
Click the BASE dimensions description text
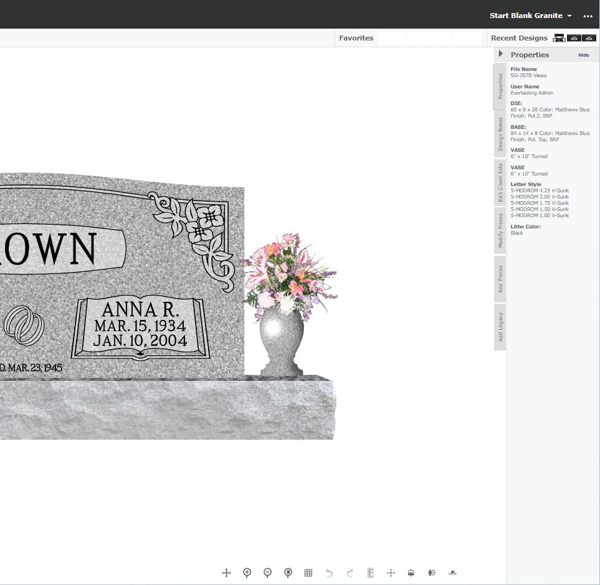550,136
